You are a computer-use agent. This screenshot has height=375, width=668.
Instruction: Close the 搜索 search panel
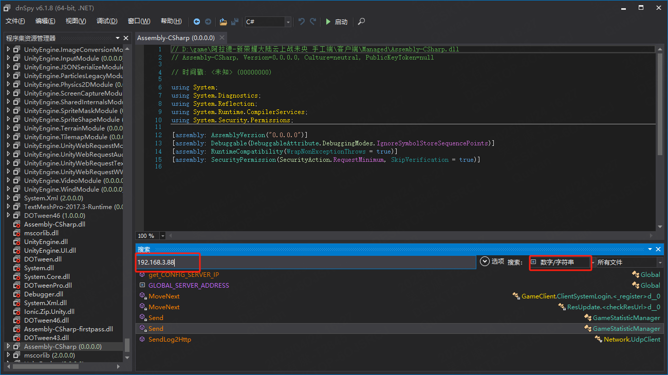point(659,249)
